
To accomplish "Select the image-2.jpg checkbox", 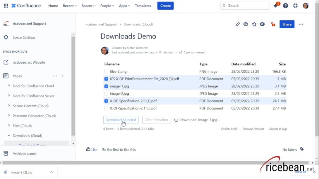I will [x=106, y=93].
